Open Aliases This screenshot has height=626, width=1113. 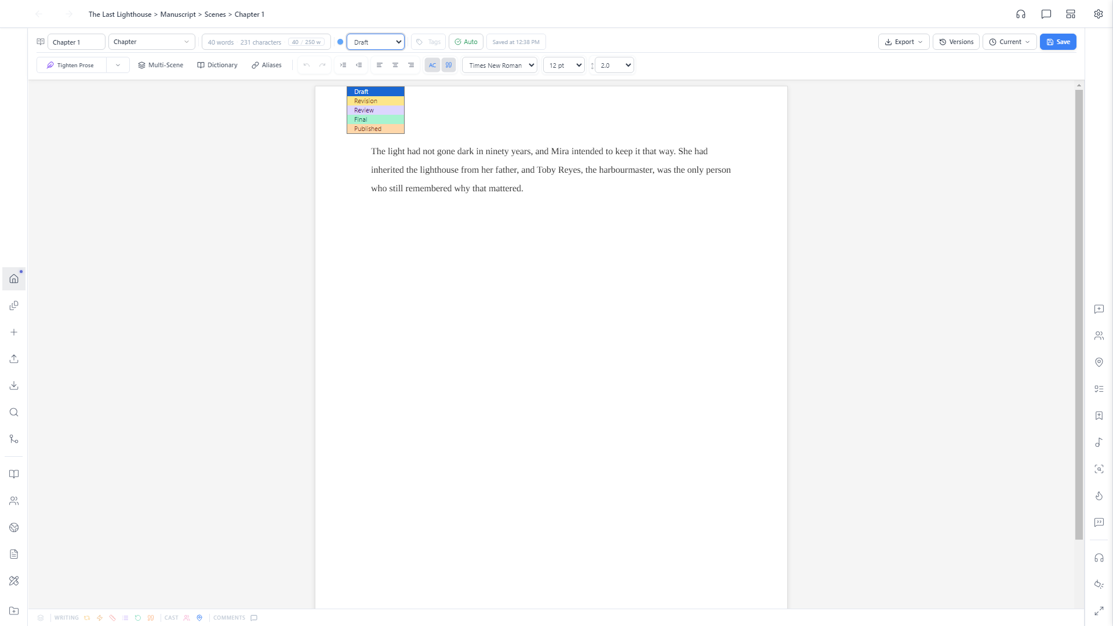point(267,65)
